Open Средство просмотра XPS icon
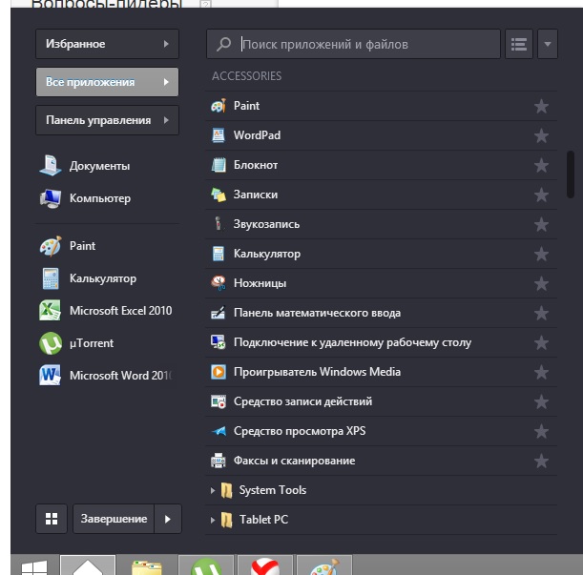Screen dimensions: 583x575 tap(219, 431)
